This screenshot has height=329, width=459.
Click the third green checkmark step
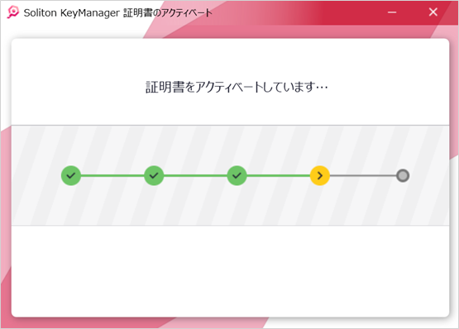237,175
